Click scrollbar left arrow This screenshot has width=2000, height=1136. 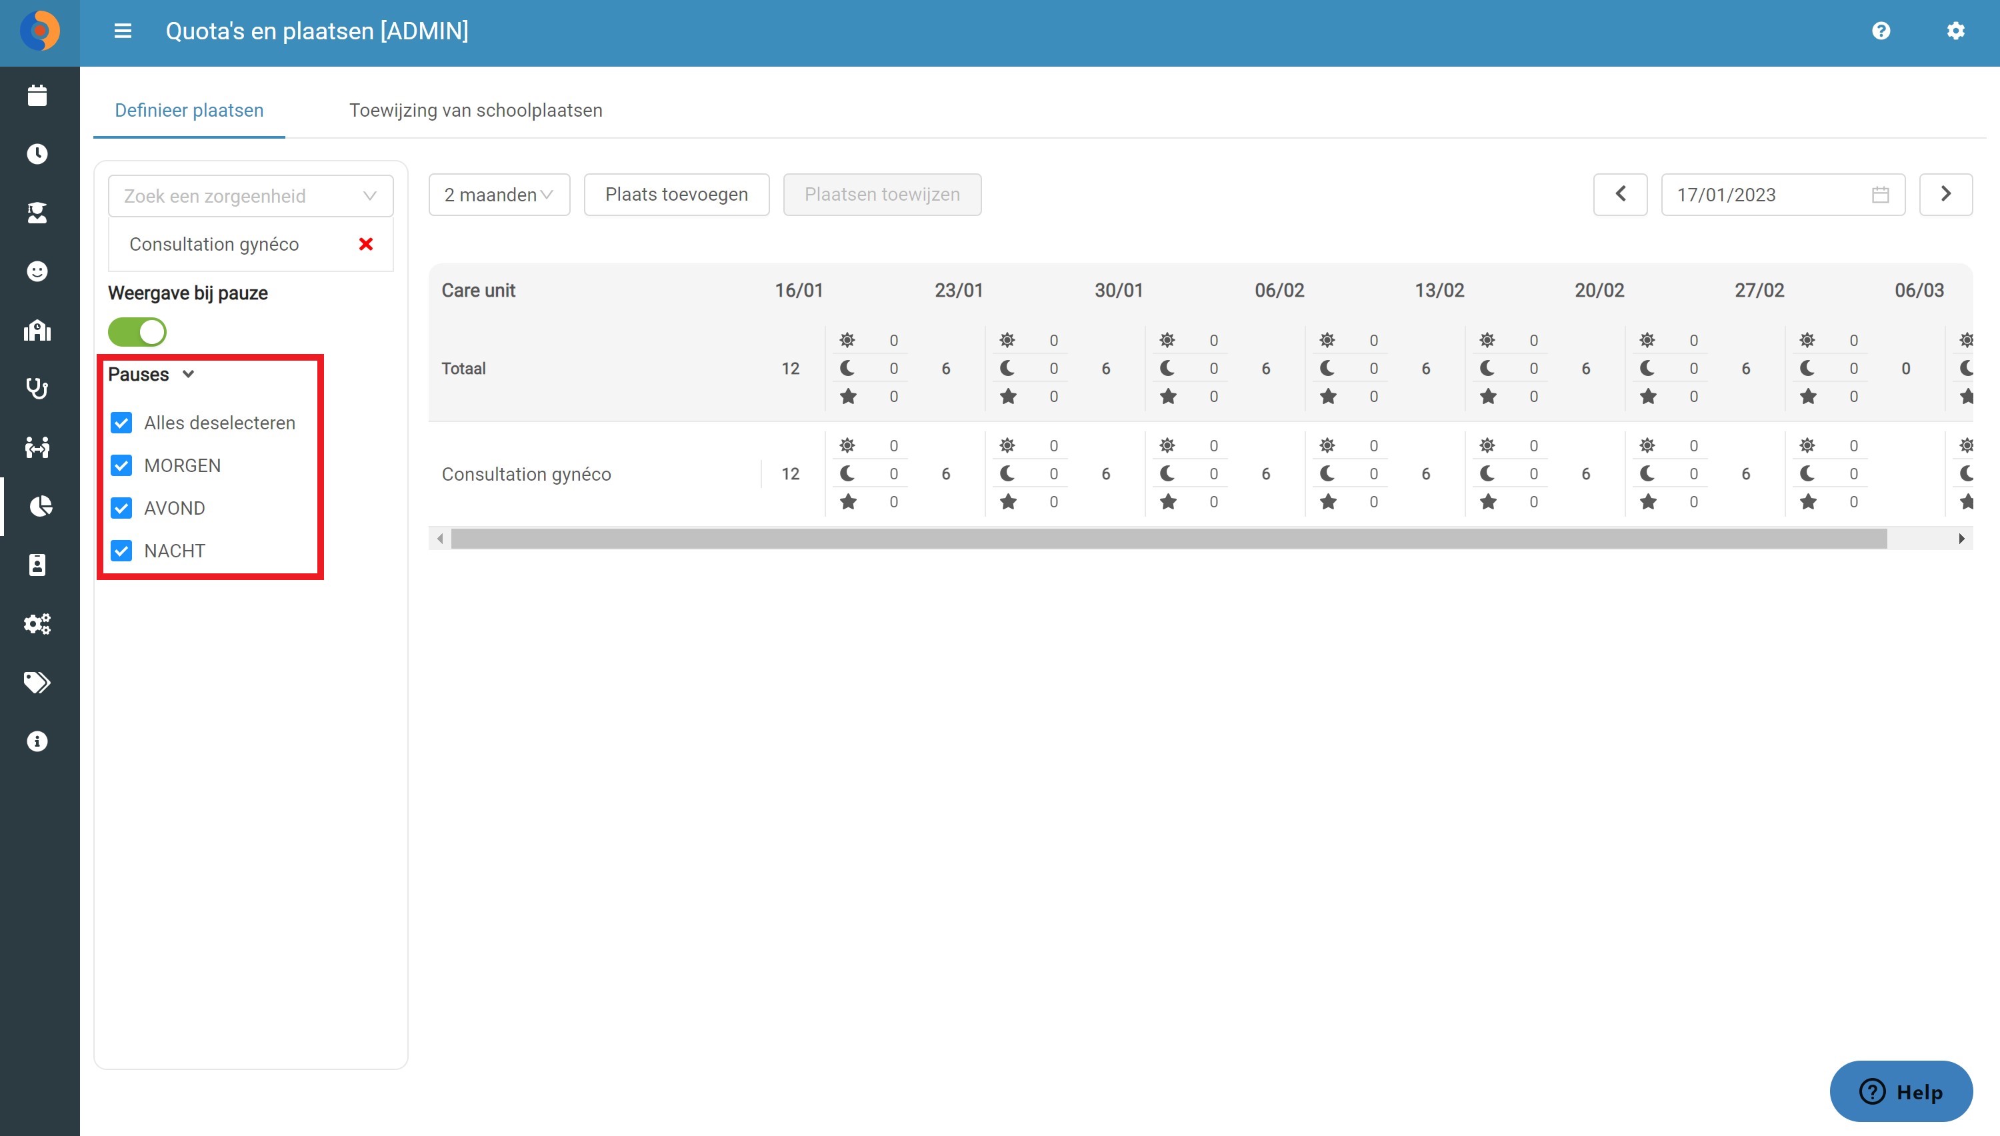(x=440, y=539)
